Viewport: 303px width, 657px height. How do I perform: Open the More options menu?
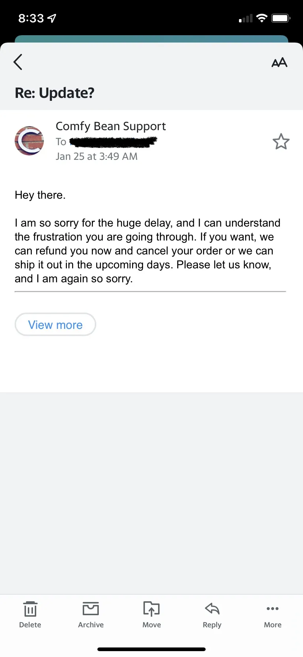coord(273,615)
